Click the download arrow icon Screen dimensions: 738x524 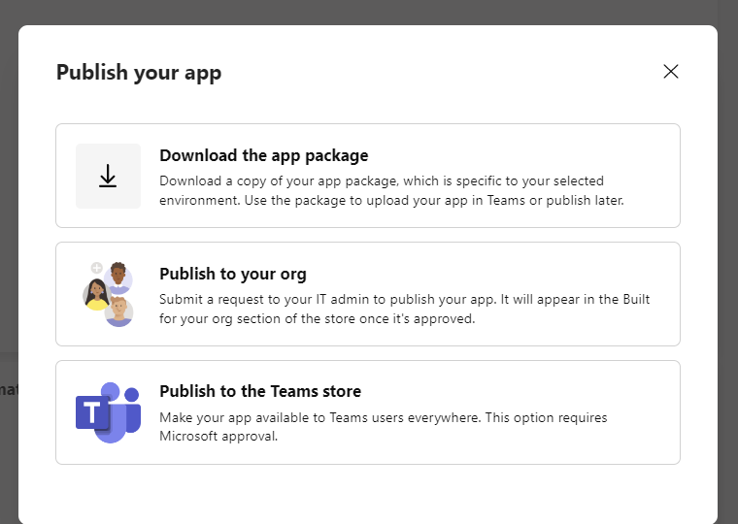108,176
